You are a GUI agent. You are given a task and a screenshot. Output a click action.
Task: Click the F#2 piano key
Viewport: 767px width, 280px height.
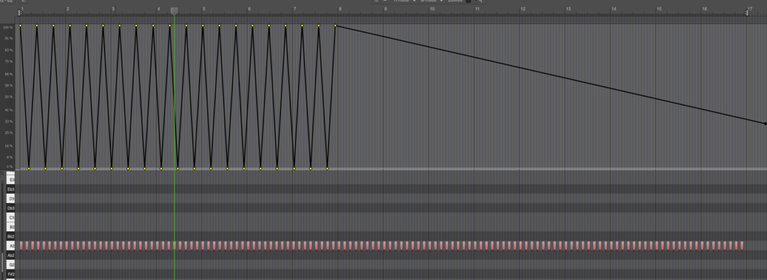click(x=10, y=274)
